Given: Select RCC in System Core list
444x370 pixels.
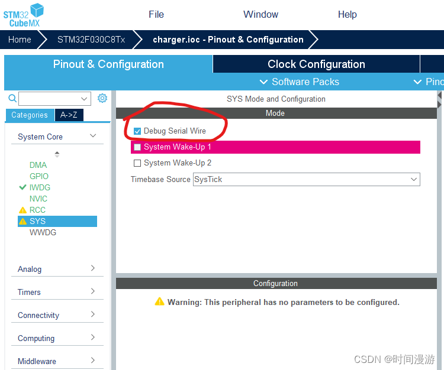Looking at the screenshot, I should click(37, 210).
